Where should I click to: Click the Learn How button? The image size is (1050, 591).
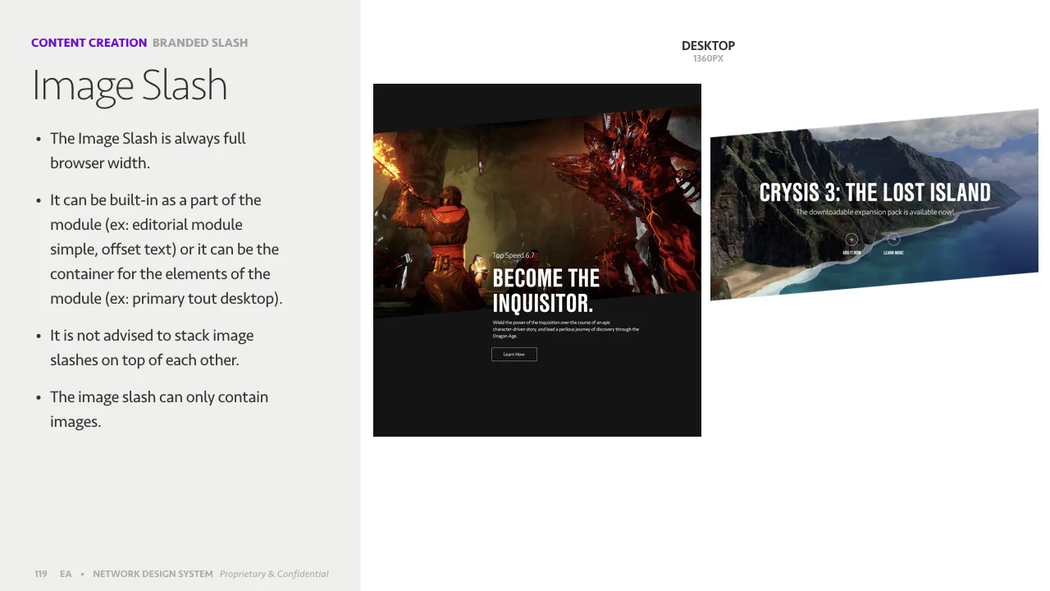coord(514,354)
